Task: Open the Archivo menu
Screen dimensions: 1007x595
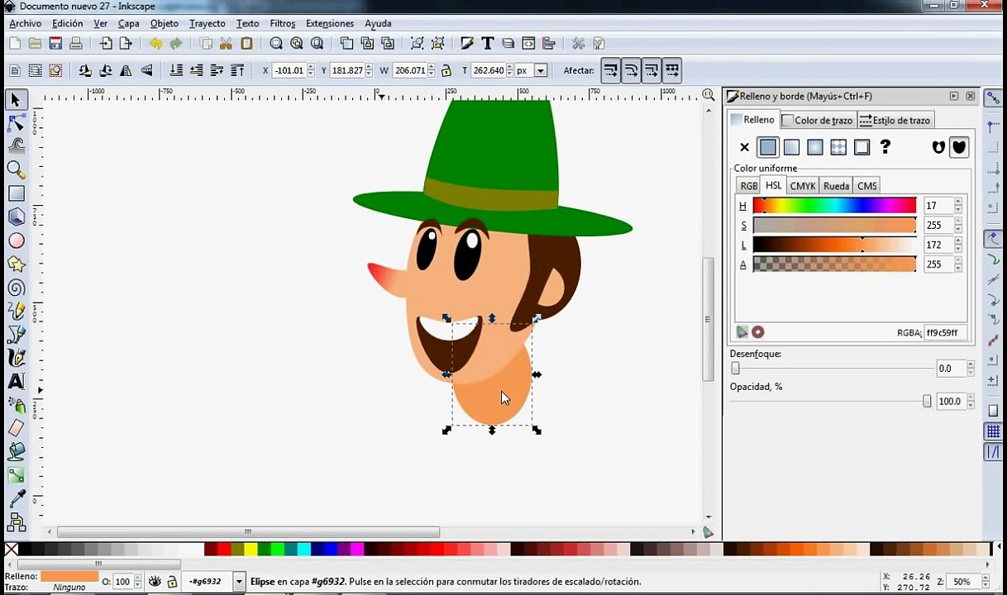Action: tap(26, 24)
